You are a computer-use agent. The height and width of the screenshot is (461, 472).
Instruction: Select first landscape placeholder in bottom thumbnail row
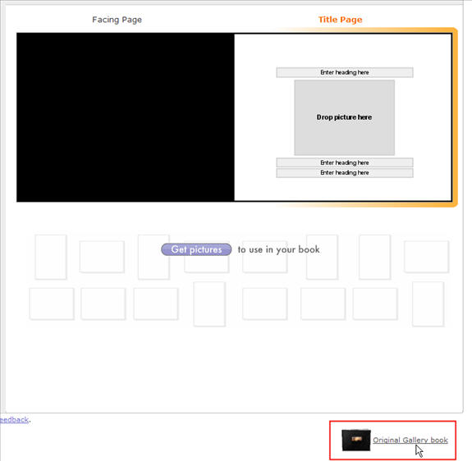[x=52, y=304]
